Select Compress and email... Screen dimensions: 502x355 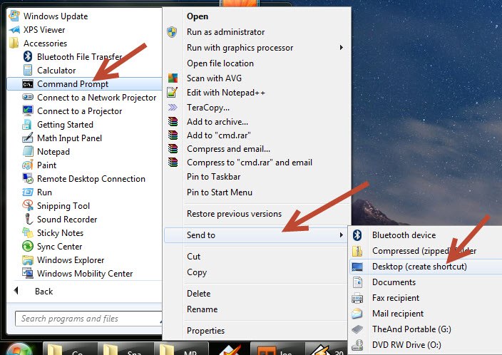click(229, 149)
